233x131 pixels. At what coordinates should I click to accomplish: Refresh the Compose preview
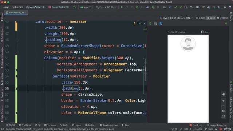pyautogui.click(x=150, y=24)
